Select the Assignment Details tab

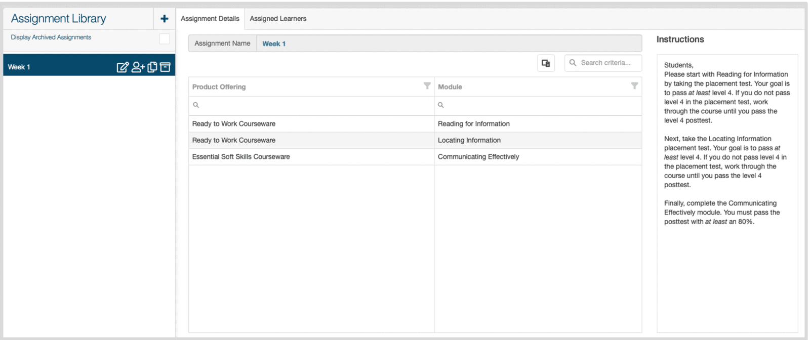point(210,19)
